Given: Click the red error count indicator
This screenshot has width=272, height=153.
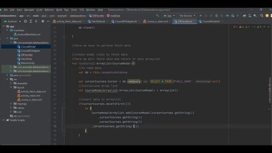Looking at the screenshot, I should click(x=235, y=27).
